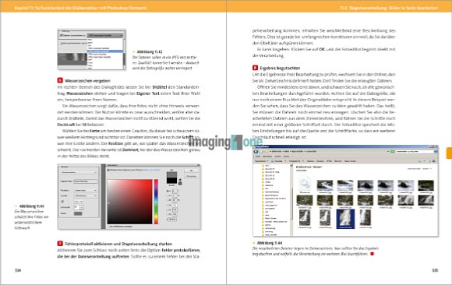Click the rainbow hue slider strip
This screenshot has width=452, height=285.
click(x=156, y=202)
